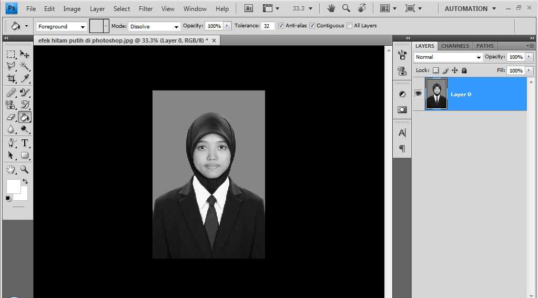Select the Zoom tool in toolbox
The height and width of the screenshot is (298, 538).
tap(25, 169)
